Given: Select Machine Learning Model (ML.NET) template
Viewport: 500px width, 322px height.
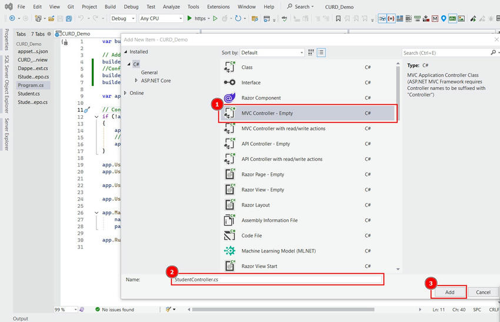Looking at the screenshot, I should pos(308,251).
